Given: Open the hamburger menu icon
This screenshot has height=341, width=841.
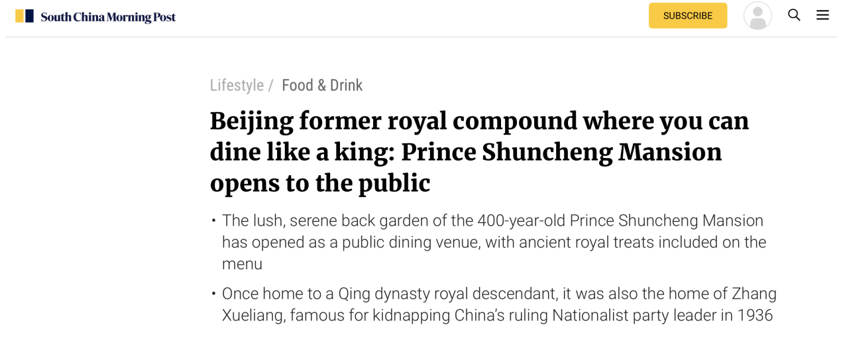Looking at the screenshot, I should point(822,15).
